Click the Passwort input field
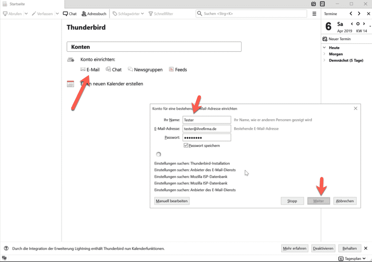372x262 pixels. [x=207, y=137]
